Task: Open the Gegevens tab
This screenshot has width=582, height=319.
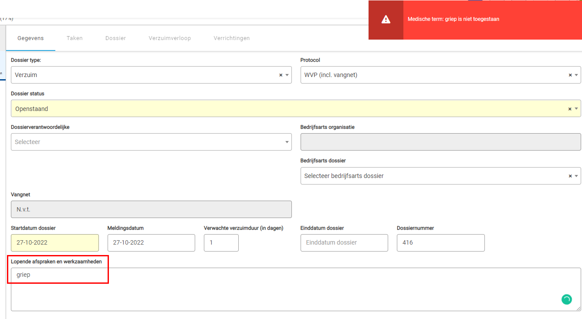Action: [30, 38]
